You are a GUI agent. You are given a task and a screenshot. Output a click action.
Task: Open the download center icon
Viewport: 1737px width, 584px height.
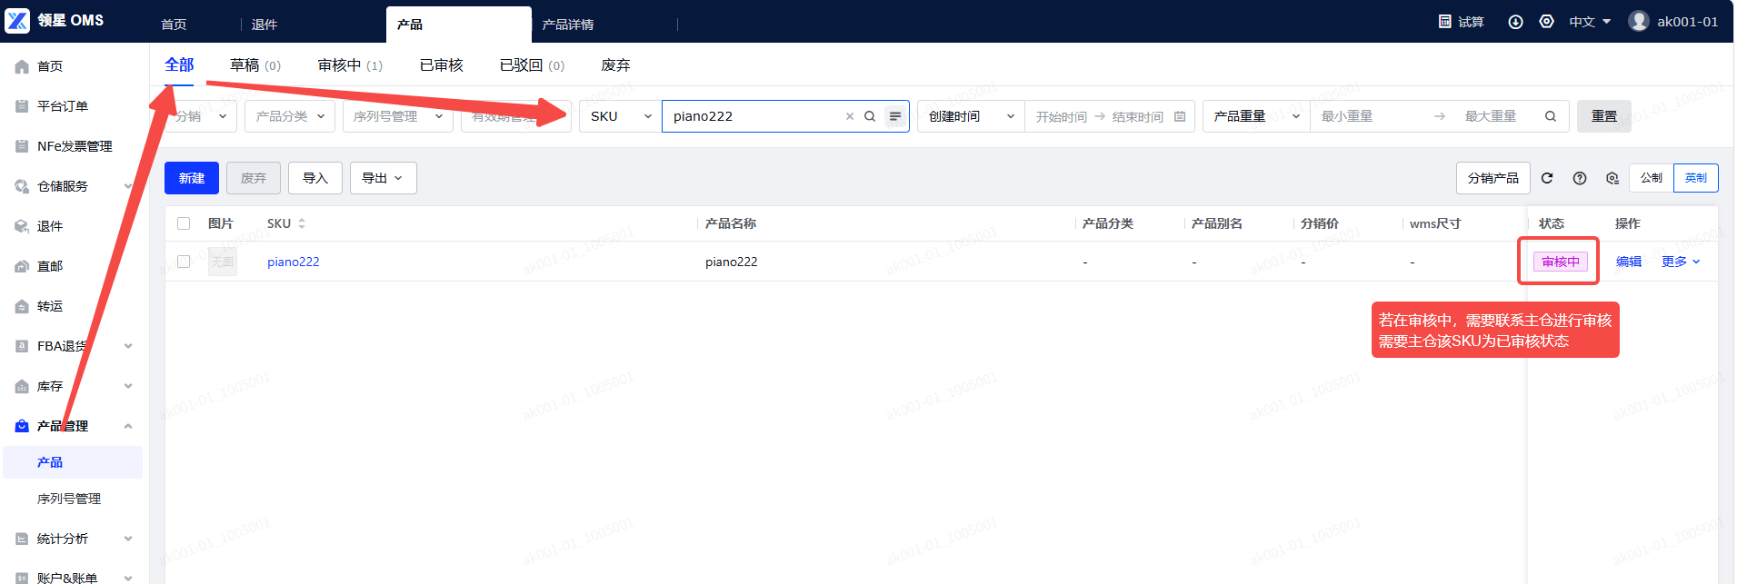click(x=1515, y=22)
